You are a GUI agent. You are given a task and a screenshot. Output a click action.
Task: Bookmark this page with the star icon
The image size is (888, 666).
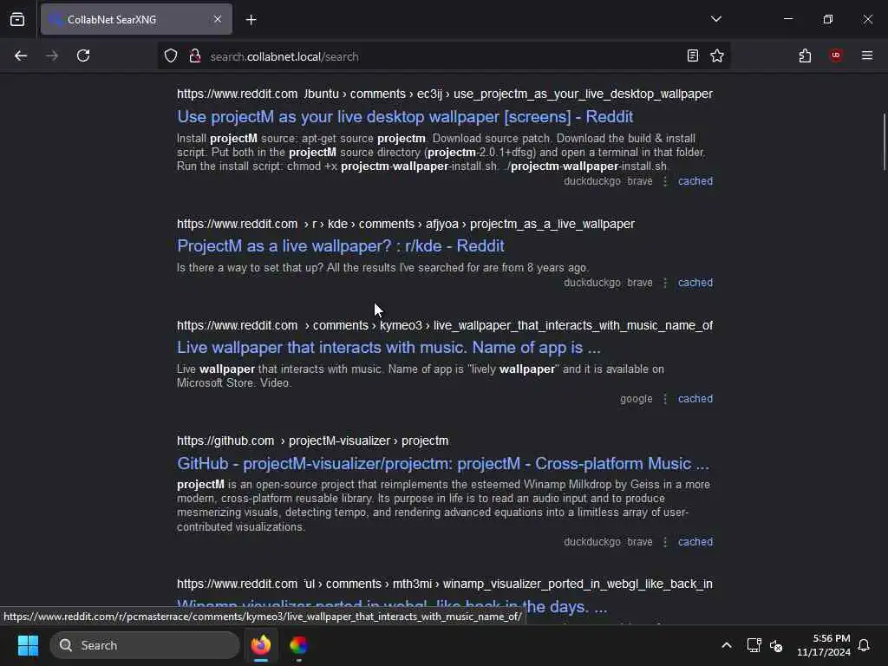(x=717, y=55)
